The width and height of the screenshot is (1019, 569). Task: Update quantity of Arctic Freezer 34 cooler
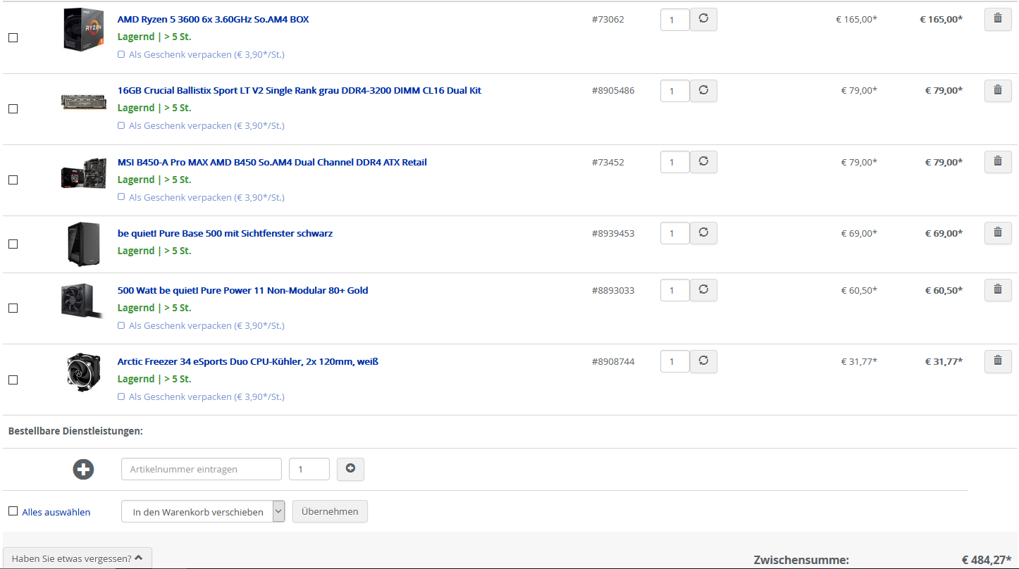703,361
